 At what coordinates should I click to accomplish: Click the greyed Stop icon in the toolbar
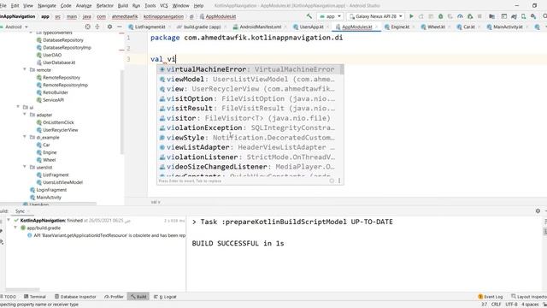tap(479, 16)
